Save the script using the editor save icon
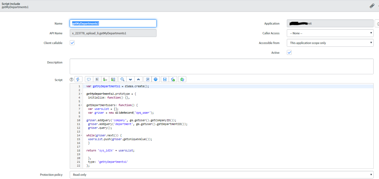This screenshot has width=379, height=179. coord(165,79)
